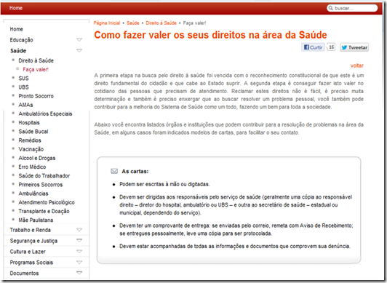The image size is (387, 283).
Task: Click bullet Devem ter um comprovante de entrega
Action: pyautogui.click(x=236, y=229)
